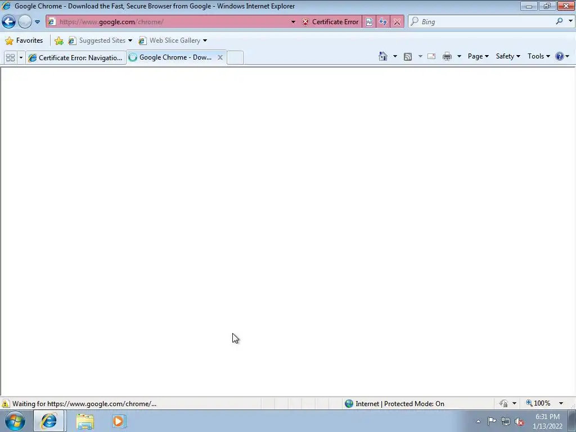Open the Page menu
Image resolution: width=576 pixels, height=432 pixels.
pos(478,56)
